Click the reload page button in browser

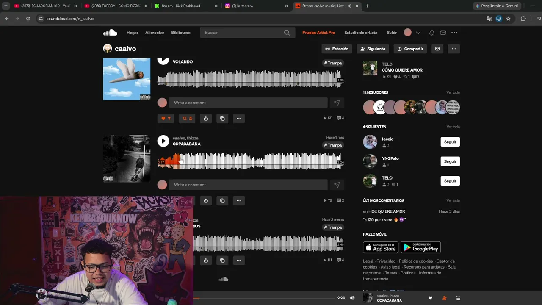[x=28, y=19]
